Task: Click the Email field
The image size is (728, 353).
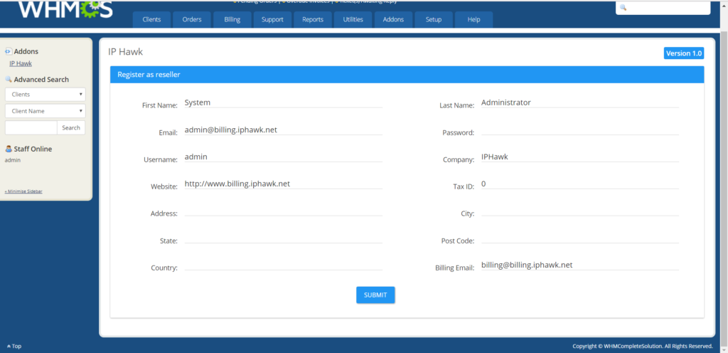Action: [x=283, y=130]
